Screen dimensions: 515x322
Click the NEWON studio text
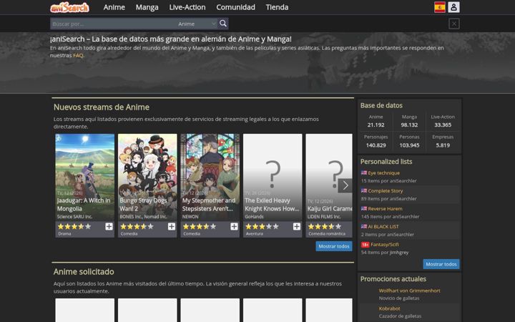pyautogui.click(x=190, y=217)
